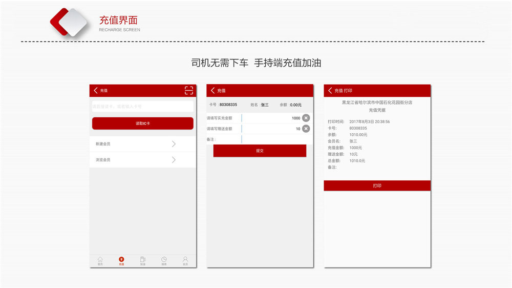
Task: Click the red 打印 button
Action: (x=377, y=186)
